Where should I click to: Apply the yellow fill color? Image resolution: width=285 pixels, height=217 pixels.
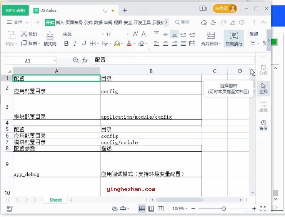pos(117,43)
